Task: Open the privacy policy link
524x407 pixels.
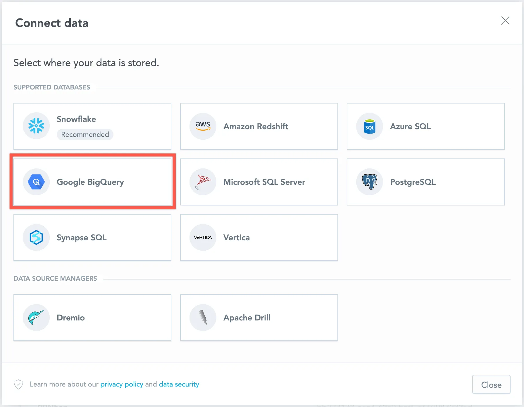Action: [122, 384]
